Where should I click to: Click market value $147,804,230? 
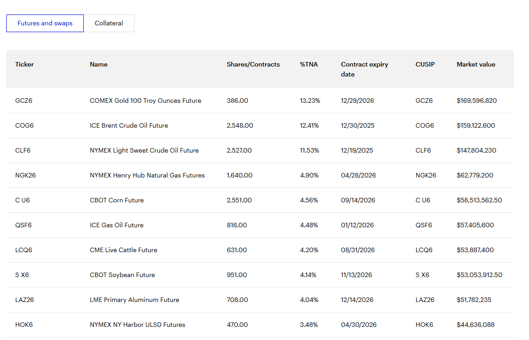point(476,150)
